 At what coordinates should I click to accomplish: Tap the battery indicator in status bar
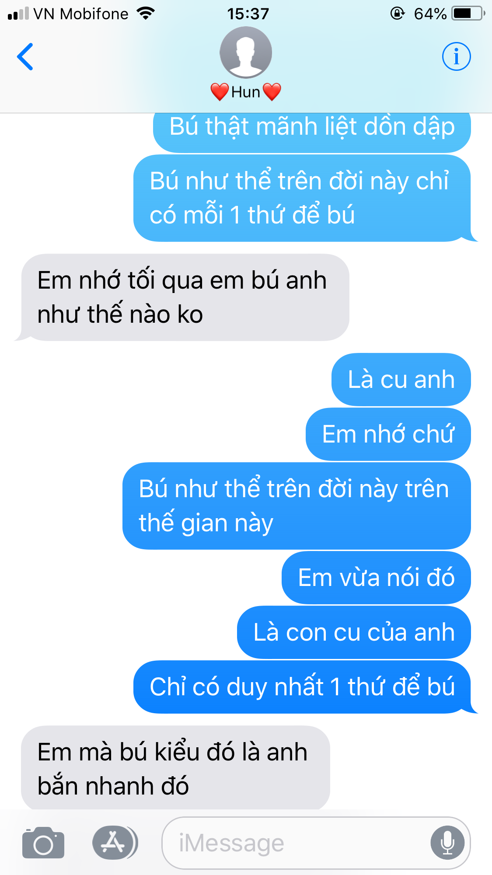coord(468,14)
